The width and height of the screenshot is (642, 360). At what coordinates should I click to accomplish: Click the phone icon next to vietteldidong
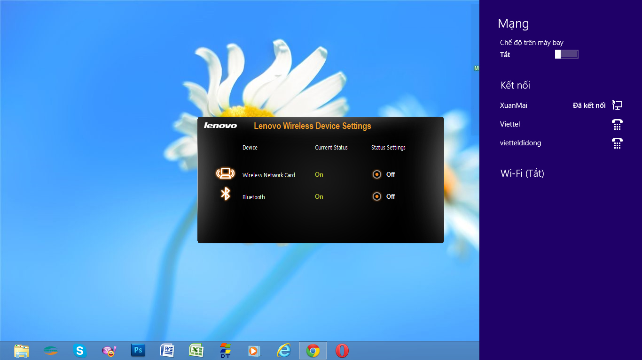coord(617,143)
